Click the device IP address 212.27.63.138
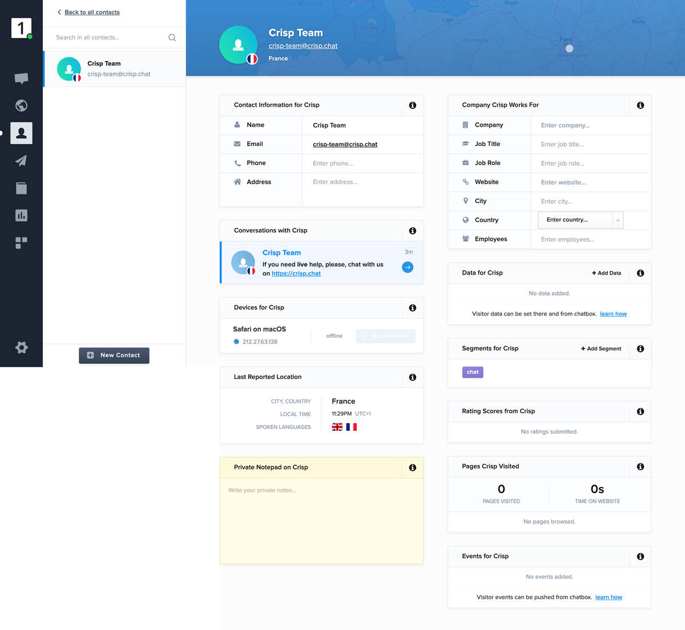Image resolution: width=685 pixels, height=630 pixels. [260, 342]
